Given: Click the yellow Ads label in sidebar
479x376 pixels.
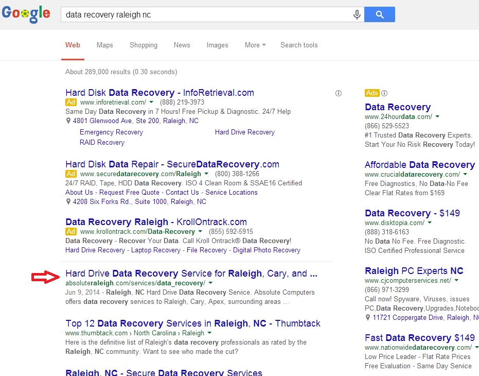Looking at the screenshot, I should point(372,93).
